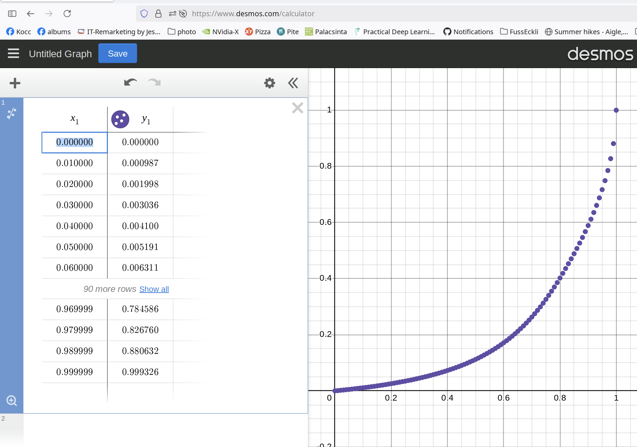Select the x1 cell containing 0.000000
The width and height of the screenshot is (637, 447).
[75, 142]
